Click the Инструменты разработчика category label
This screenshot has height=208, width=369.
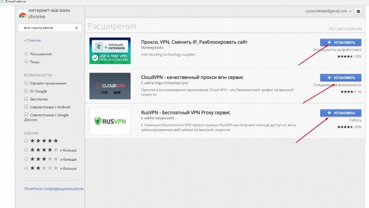click(337, 50)
